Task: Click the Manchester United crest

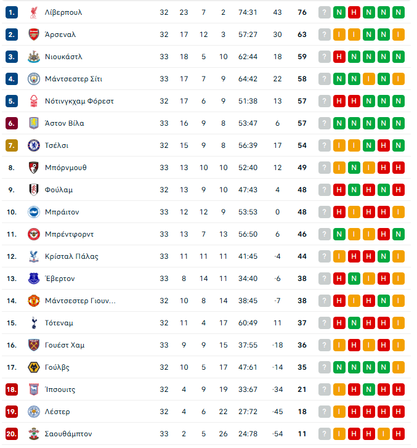Action: [x=34, y=301]
